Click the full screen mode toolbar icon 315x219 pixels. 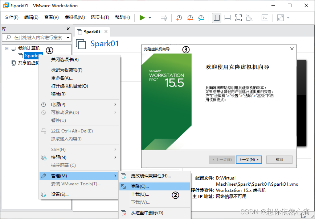pos(238,18)
